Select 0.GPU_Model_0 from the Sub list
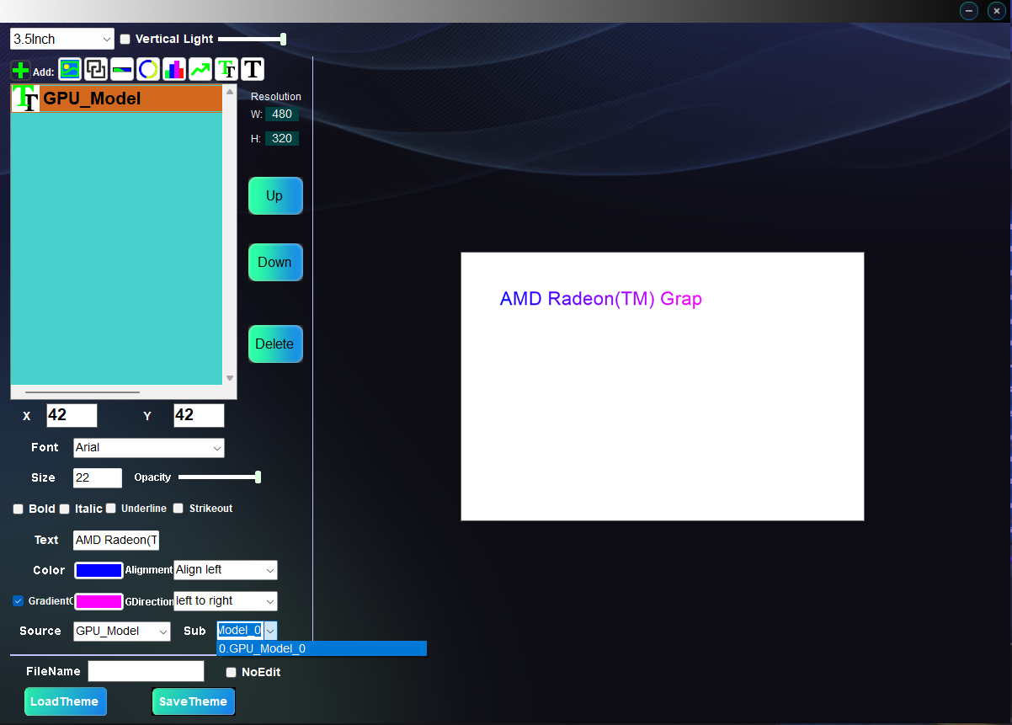This screenshot has height=725, width=1012. 321,648
